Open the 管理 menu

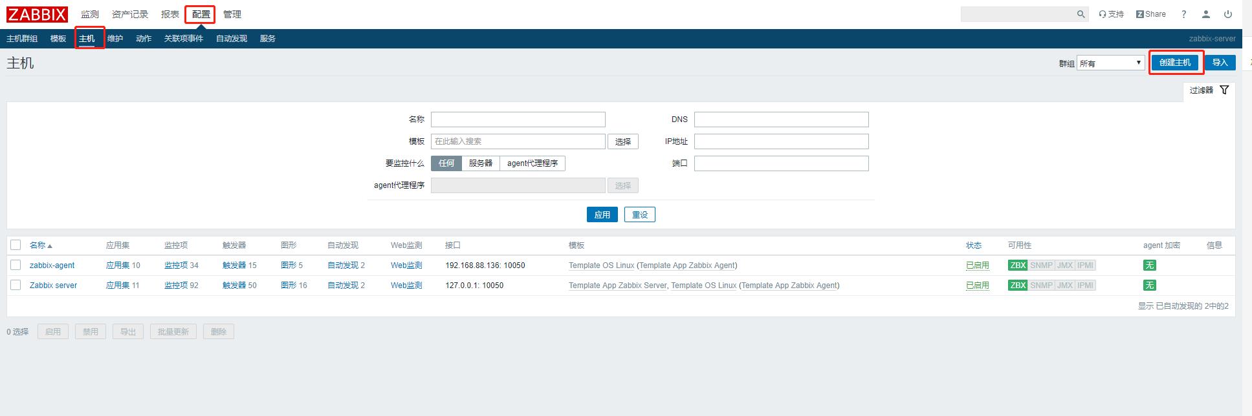tap(232, 14)
